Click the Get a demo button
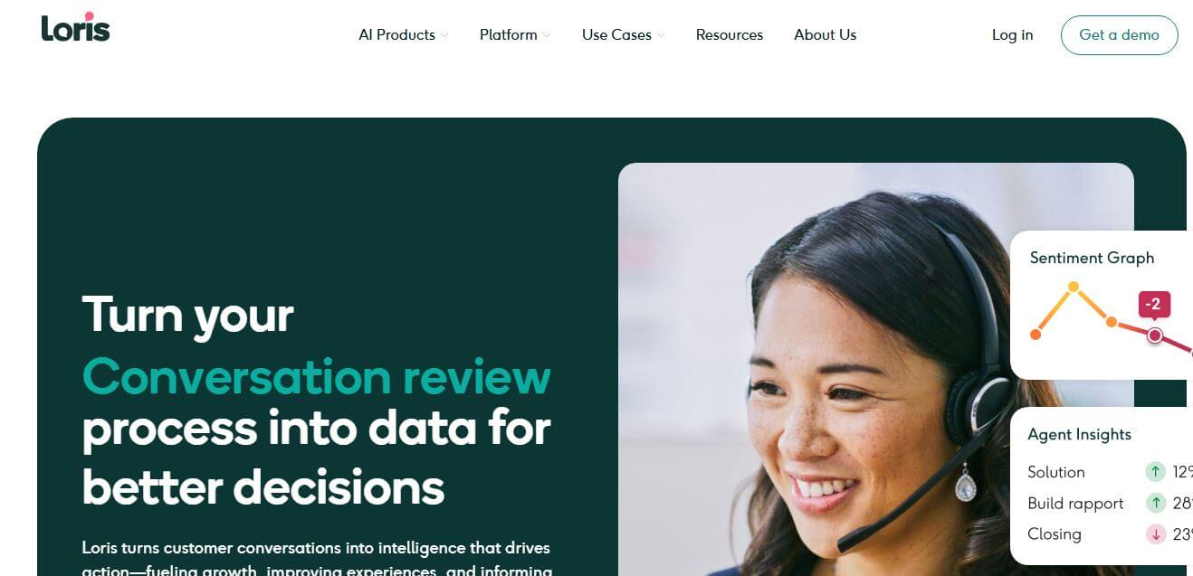 point(1119,35)
